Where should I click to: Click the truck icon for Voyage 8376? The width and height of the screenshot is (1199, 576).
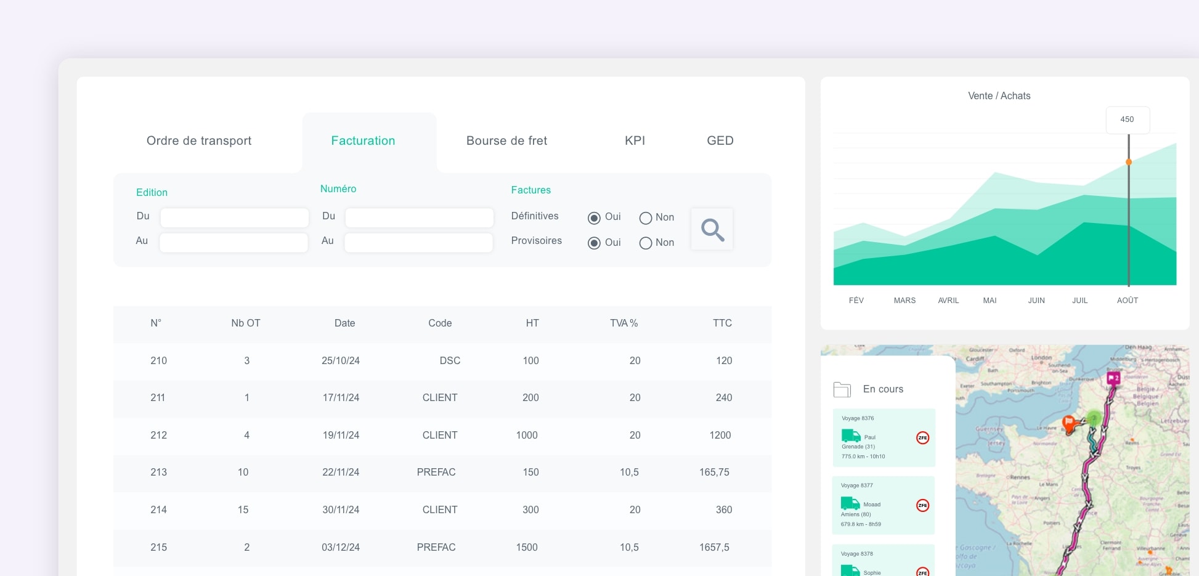(x=851, y=436)
